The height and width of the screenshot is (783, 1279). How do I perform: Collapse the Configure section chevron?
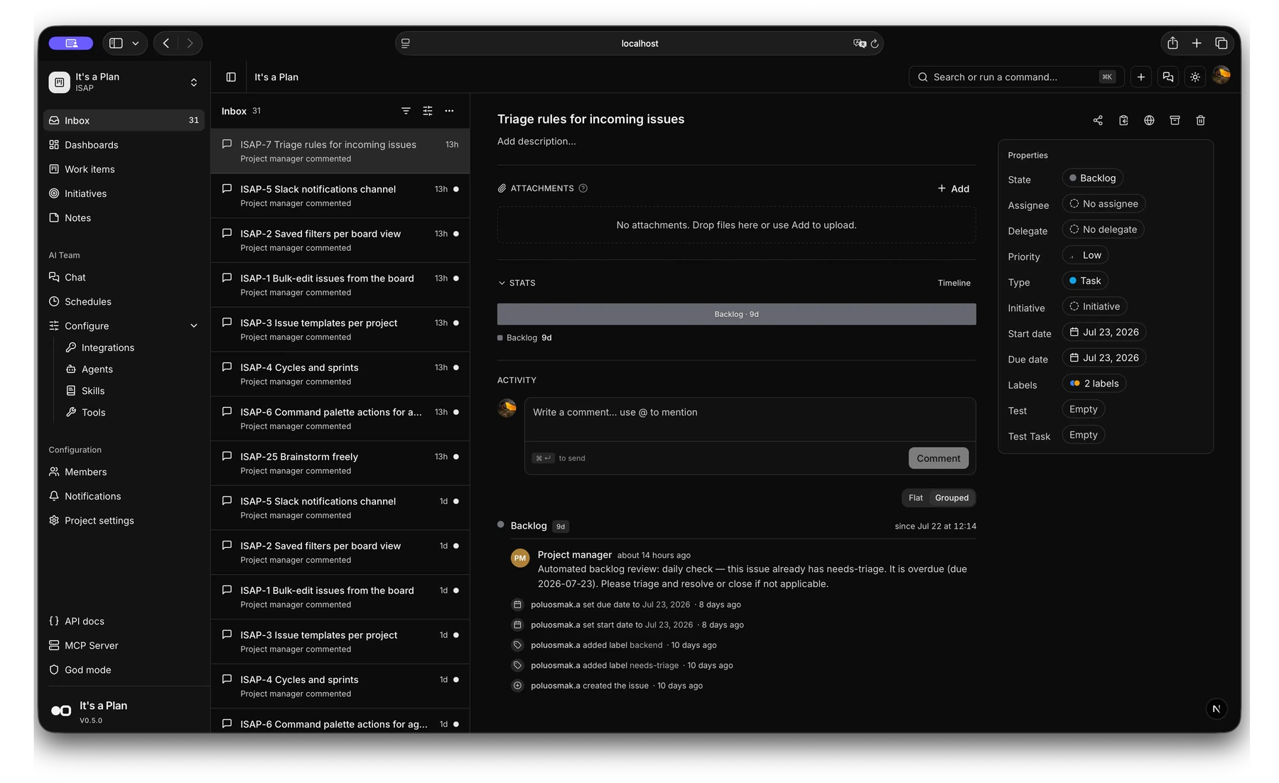tap(194, 326)
